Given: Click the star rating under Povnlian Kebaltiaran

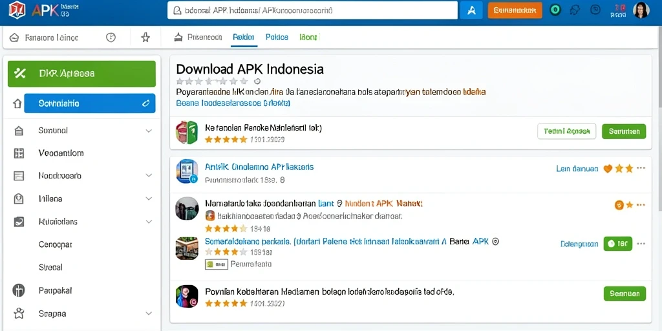Looking at the screenshot, I should click(226, 303).
